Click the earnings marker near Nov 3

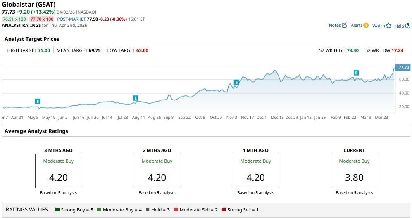pos(236,83)
